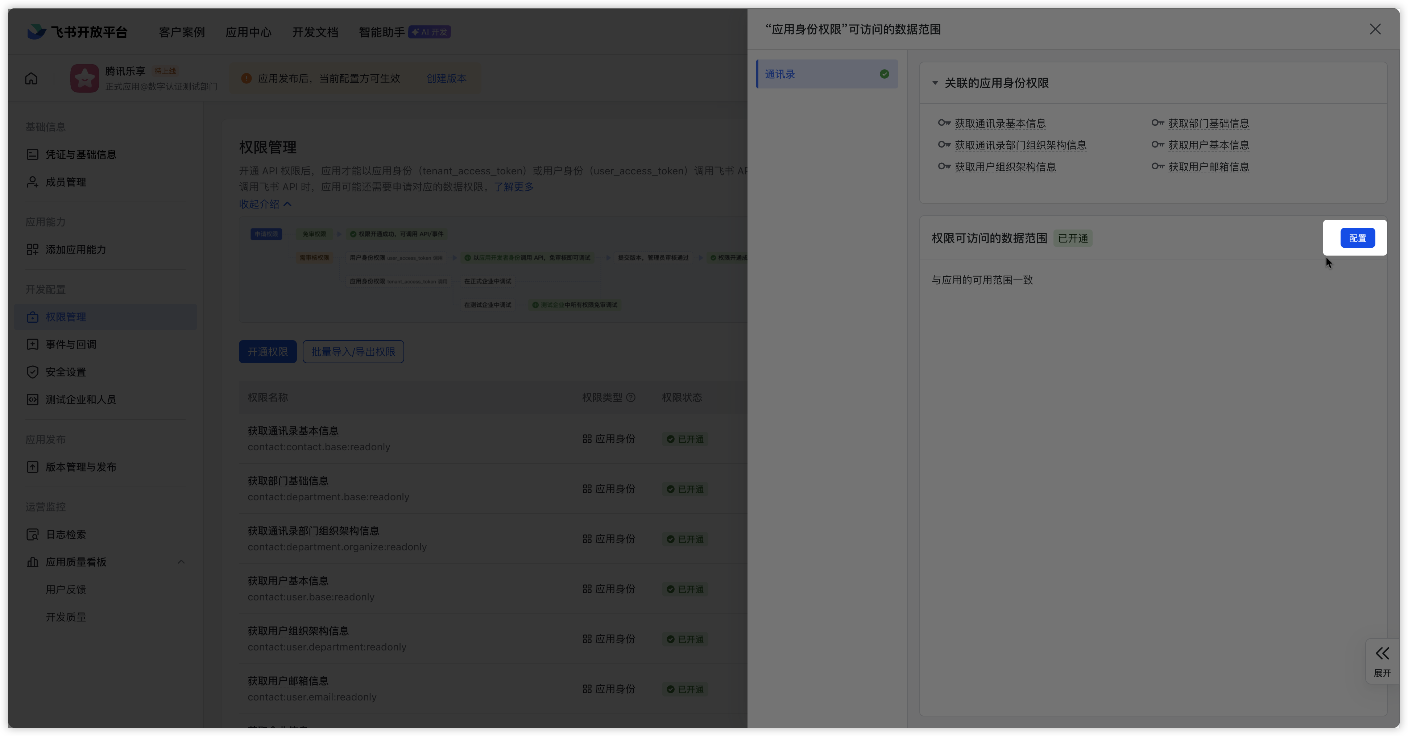Image resolution: width=1408 pixels, height=736 pixels.
Task: Close the data scope drawer
Action: coord(1375,29)
